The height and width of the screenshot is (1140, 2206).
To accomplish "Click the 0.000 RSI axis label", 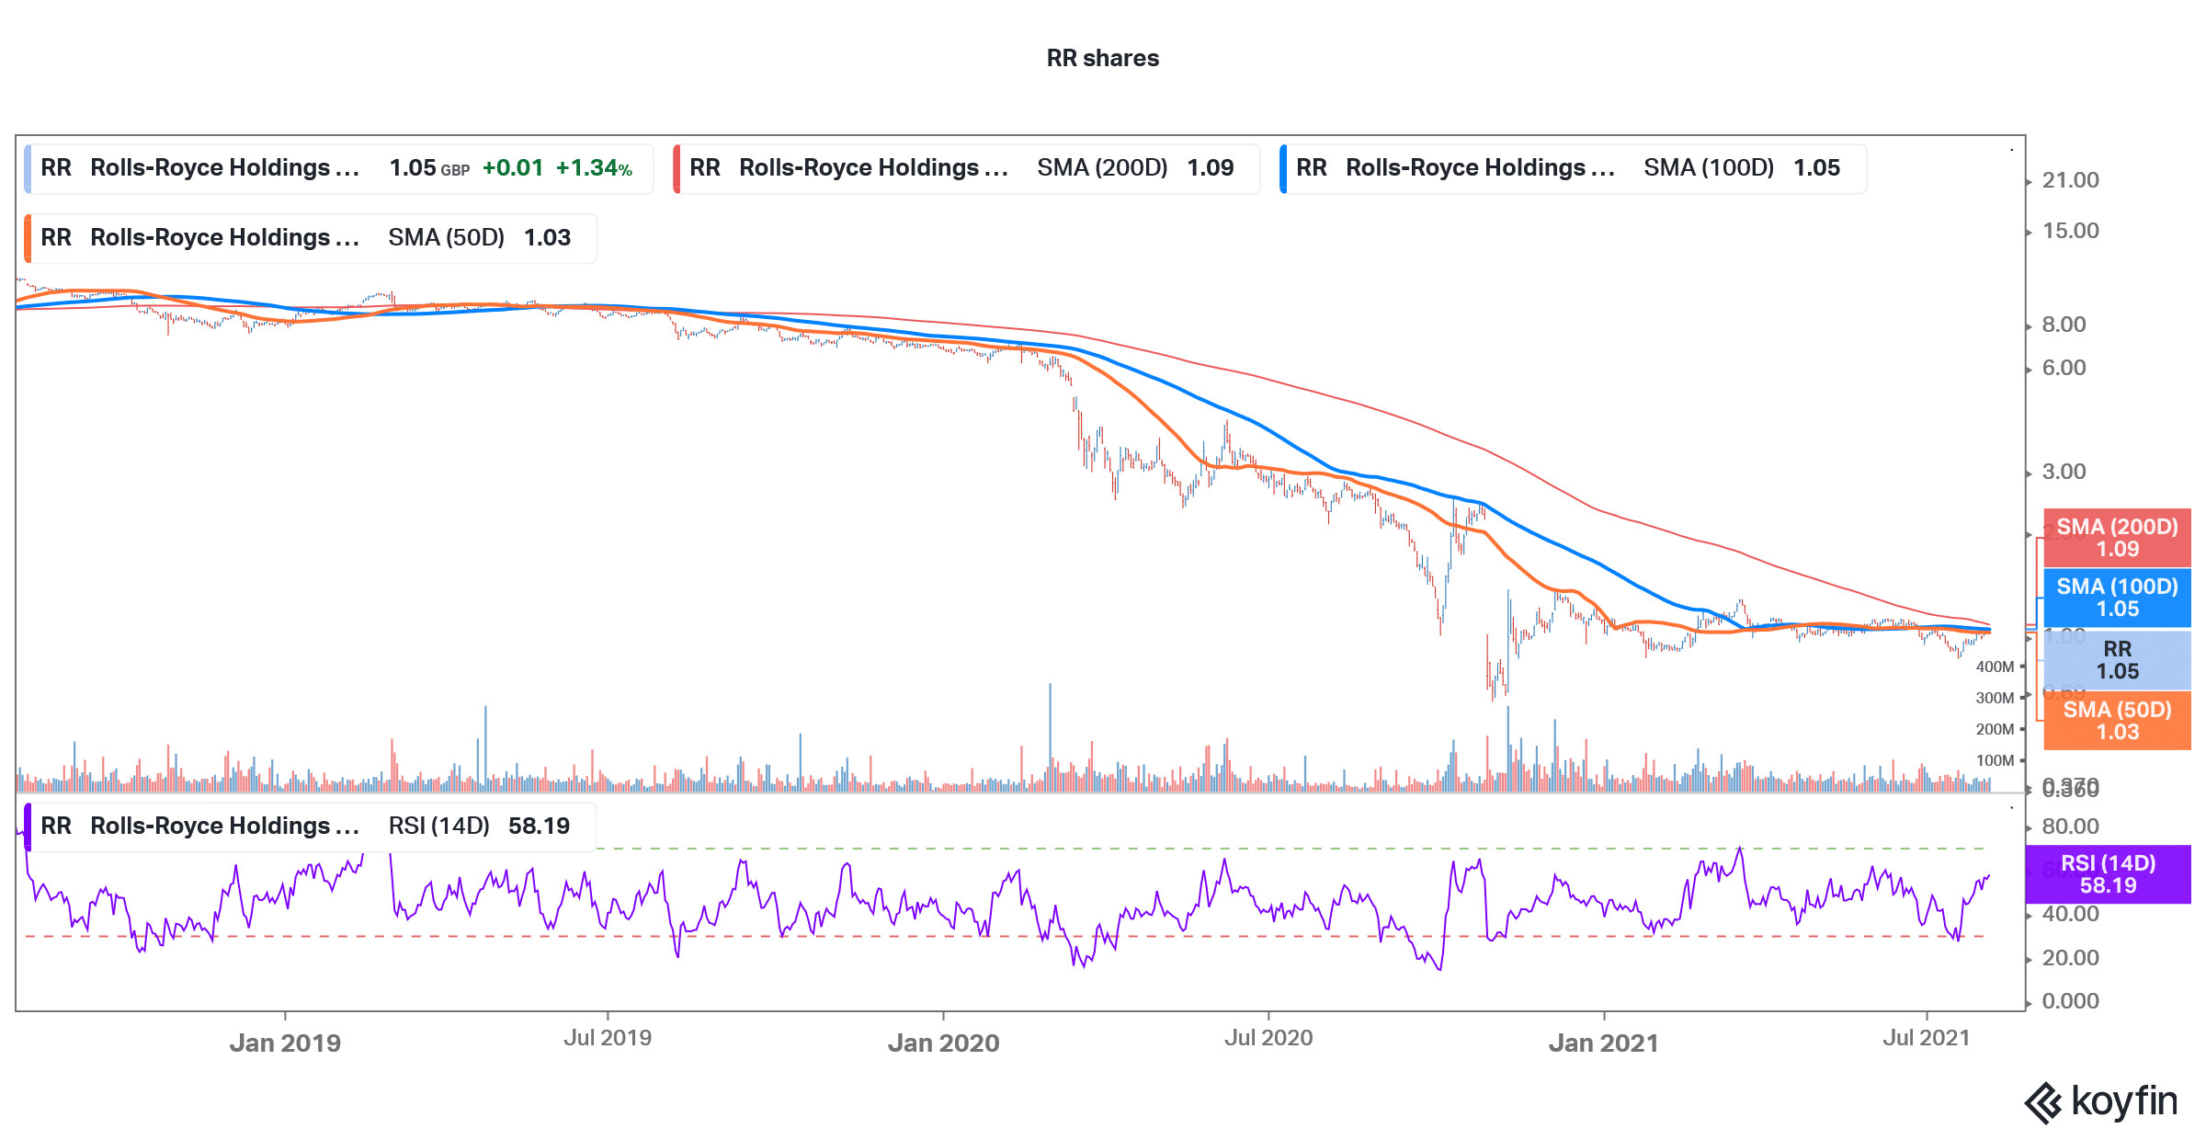I will tap(2071, 1001).
